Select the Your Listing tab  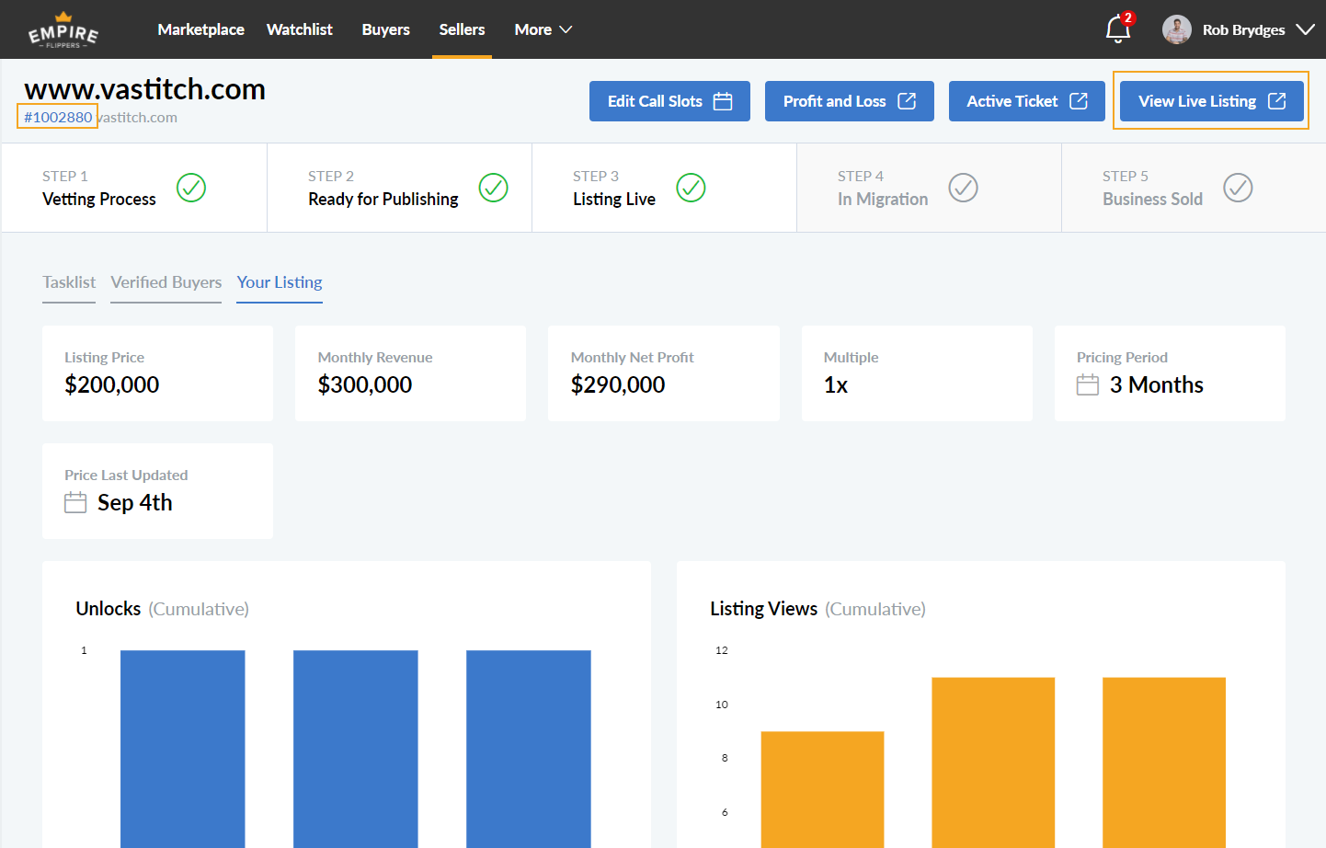280,282
